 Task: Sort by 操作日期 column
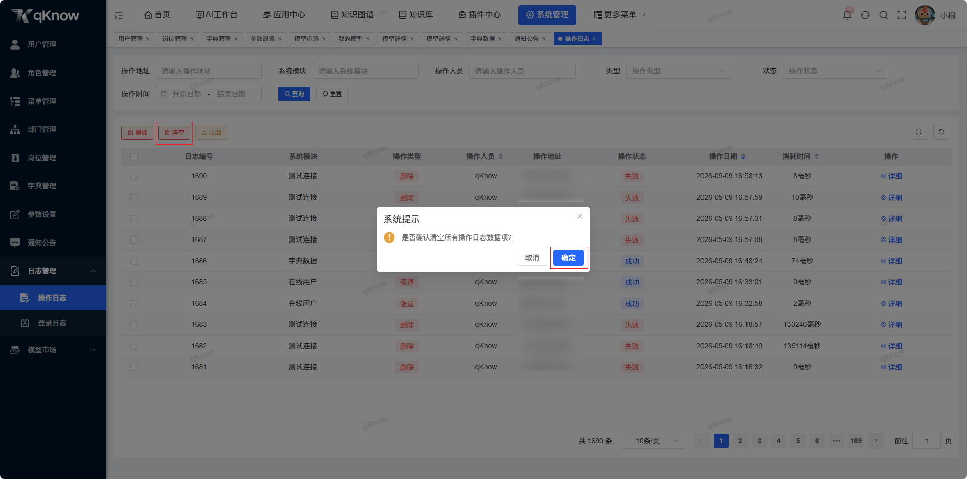pyautogui.click(x=743, y=156)
